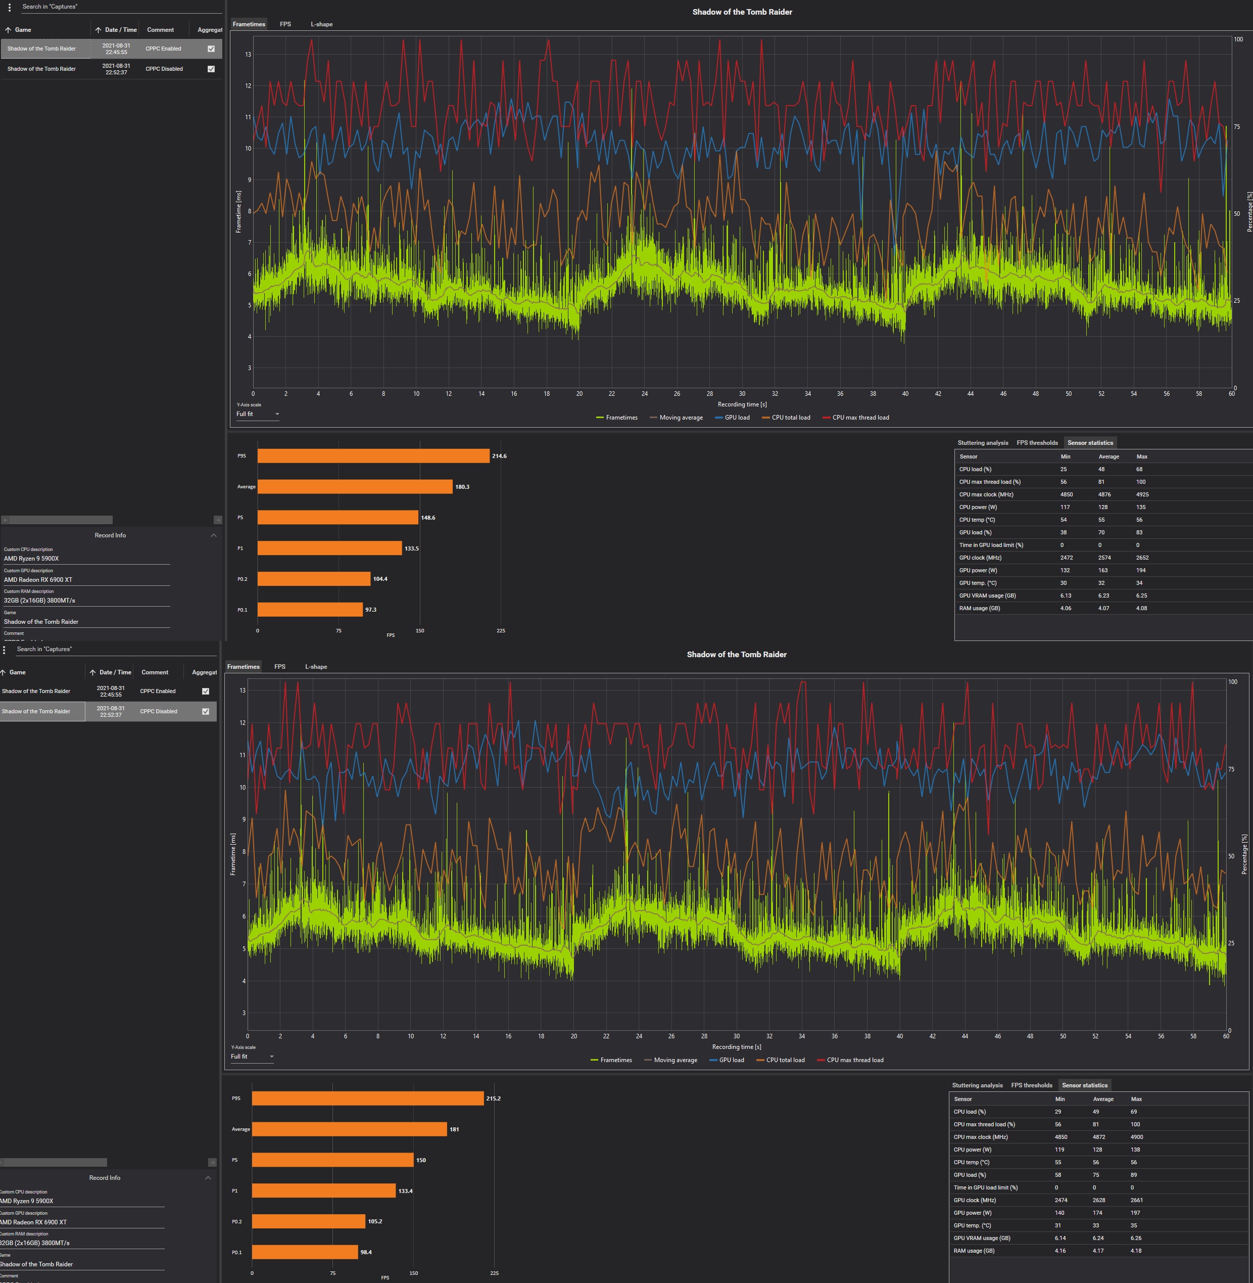
Task: Click Date / Time sort arrow in lower list
Action: [x=93, y=673]
